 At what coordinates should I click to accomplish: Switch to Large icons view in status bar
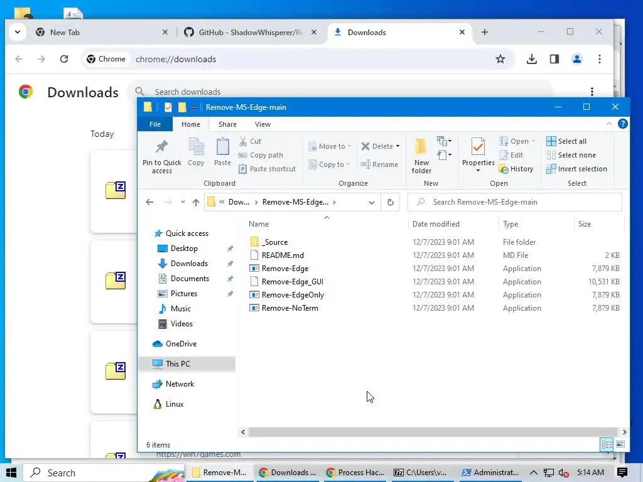(620, 444)
